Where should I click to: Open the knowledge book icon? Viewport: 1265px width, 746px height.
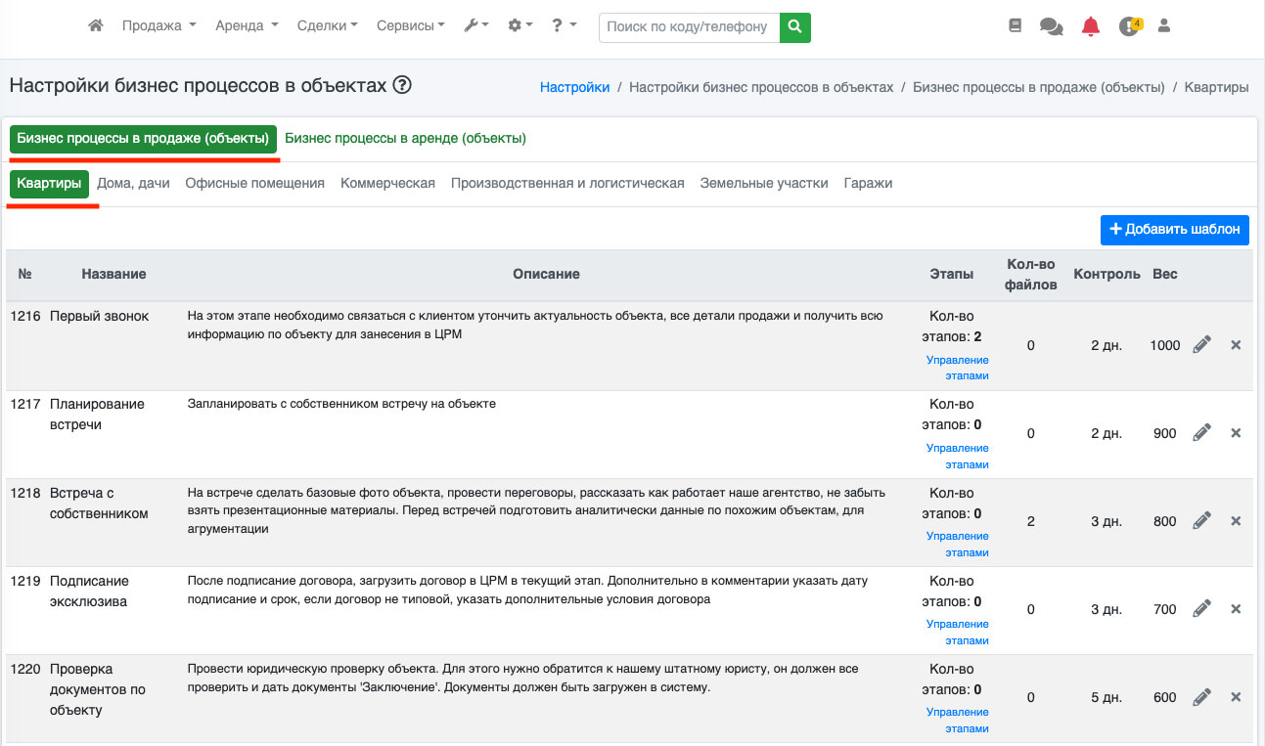(1015, 26)
